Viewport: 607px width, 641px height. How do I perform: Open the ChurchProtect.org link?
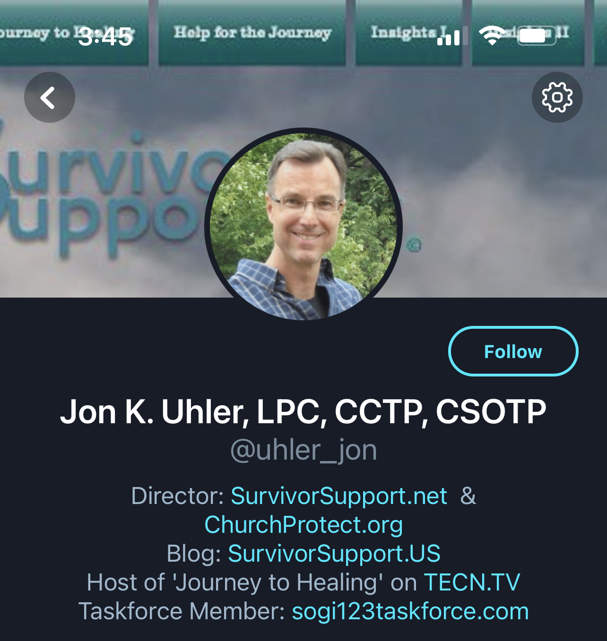coord(303,525)
